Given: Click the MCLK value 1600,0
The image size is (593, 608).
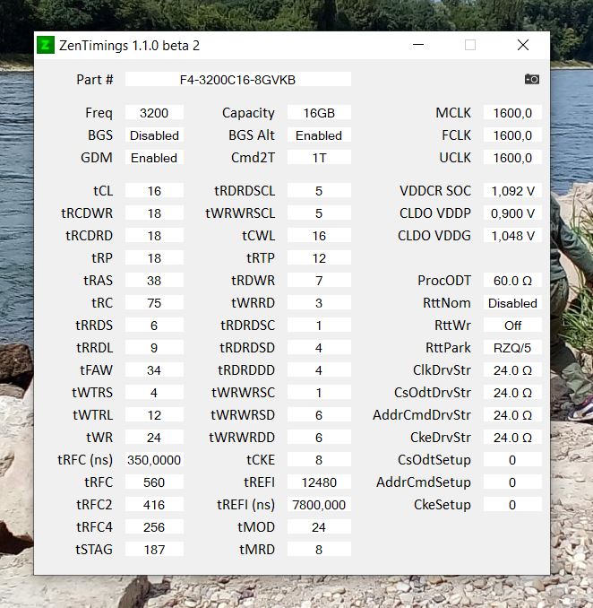Looking at the screenshot, I should tap(512, 113).
